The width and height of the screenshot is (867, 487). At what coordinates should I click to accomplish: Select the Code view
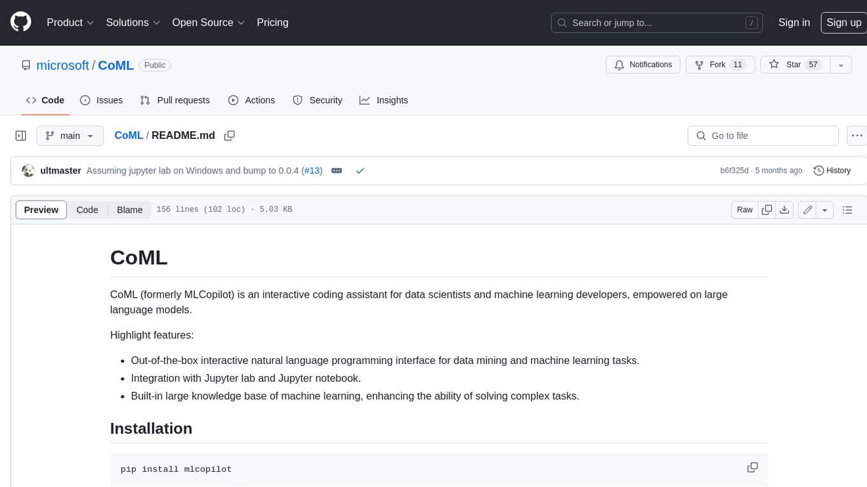point(87,210)
